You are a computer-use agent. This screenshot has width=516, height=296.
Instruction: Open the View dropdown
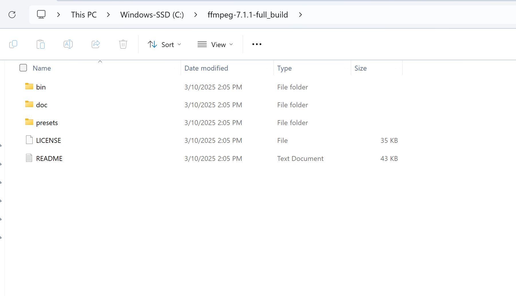[215, 44]
